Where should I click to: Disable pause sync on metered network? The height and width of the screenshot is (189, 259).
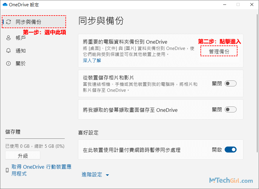pyautogui.click(x=230, y=150)
